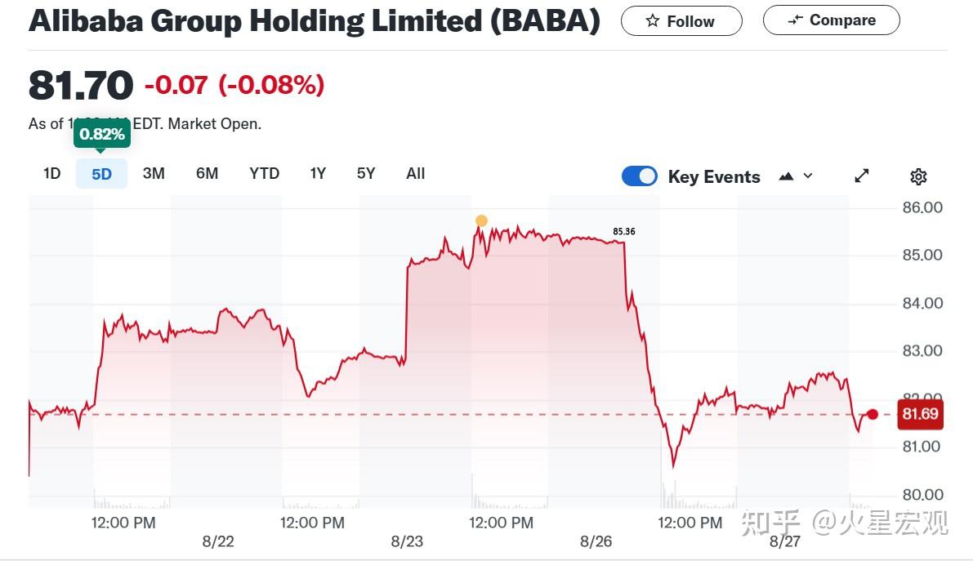
Task: Expand chart to full screen
Action: pyautogui.click(x=862, y=176)
